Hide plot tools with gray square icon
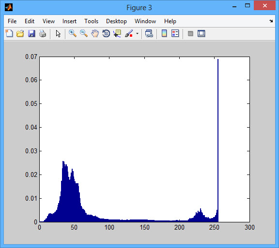The height and width of the screenshot is (248, 279). (190, 33)
